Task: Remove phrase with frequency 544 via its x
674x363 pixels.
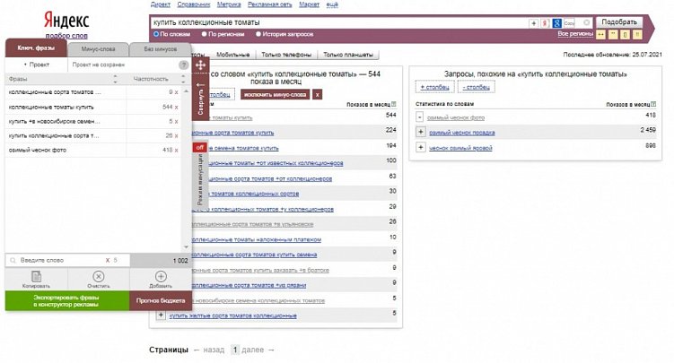Action: point(176,107)
